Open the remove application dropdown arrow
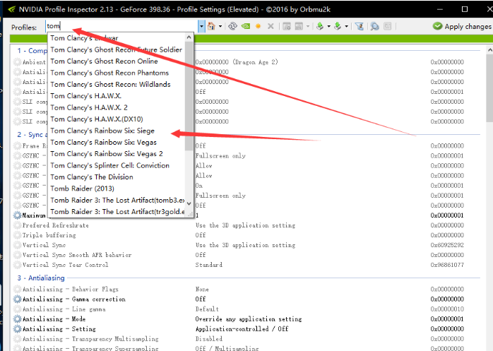The width and height of the screenshot is (493, 351). pos(308,26)
